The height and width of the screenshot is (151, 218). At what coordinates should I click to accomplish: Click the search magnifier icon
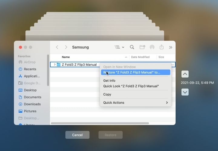pos(132,47)
